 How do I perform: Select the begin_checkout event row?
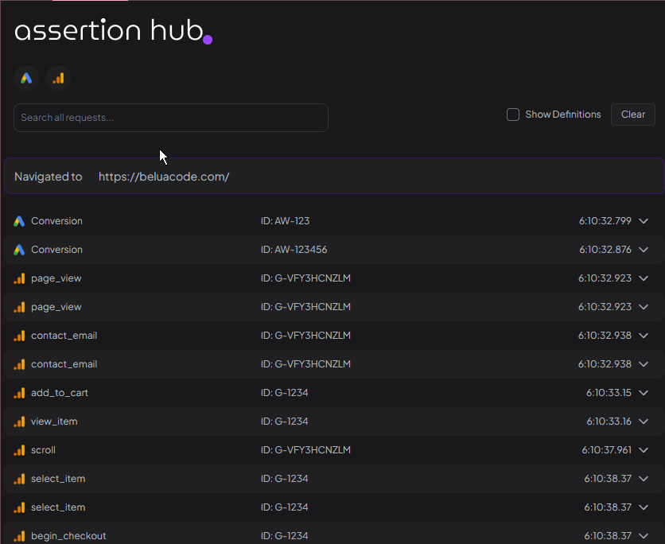68,535
